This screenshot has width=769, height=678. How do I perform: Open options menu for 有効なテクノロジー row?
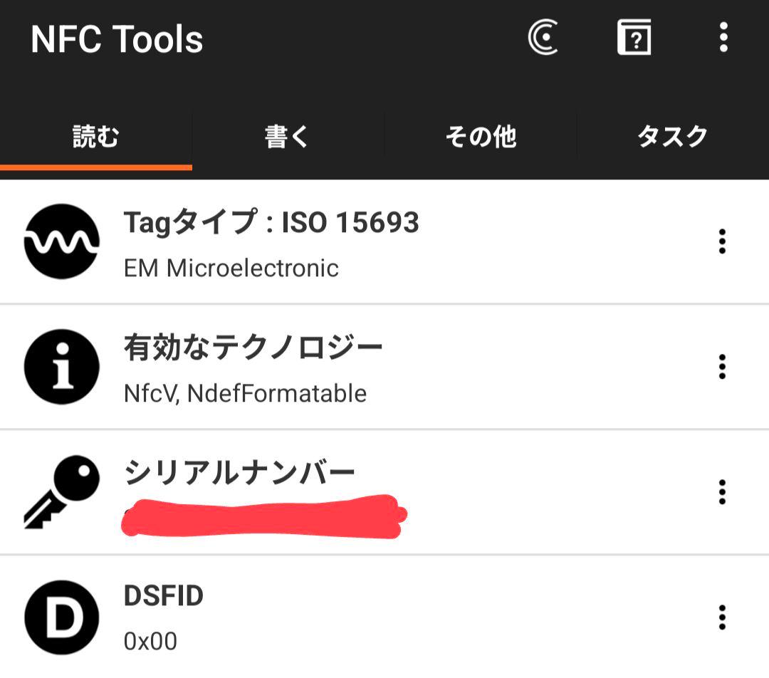(722, 367)
